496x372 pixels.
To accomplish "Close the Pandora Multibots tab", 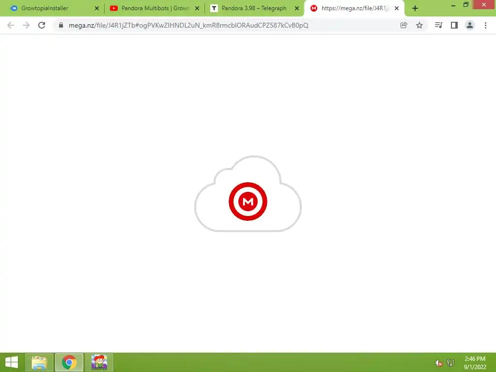I will pyautogui.click(x=197, y=9).
